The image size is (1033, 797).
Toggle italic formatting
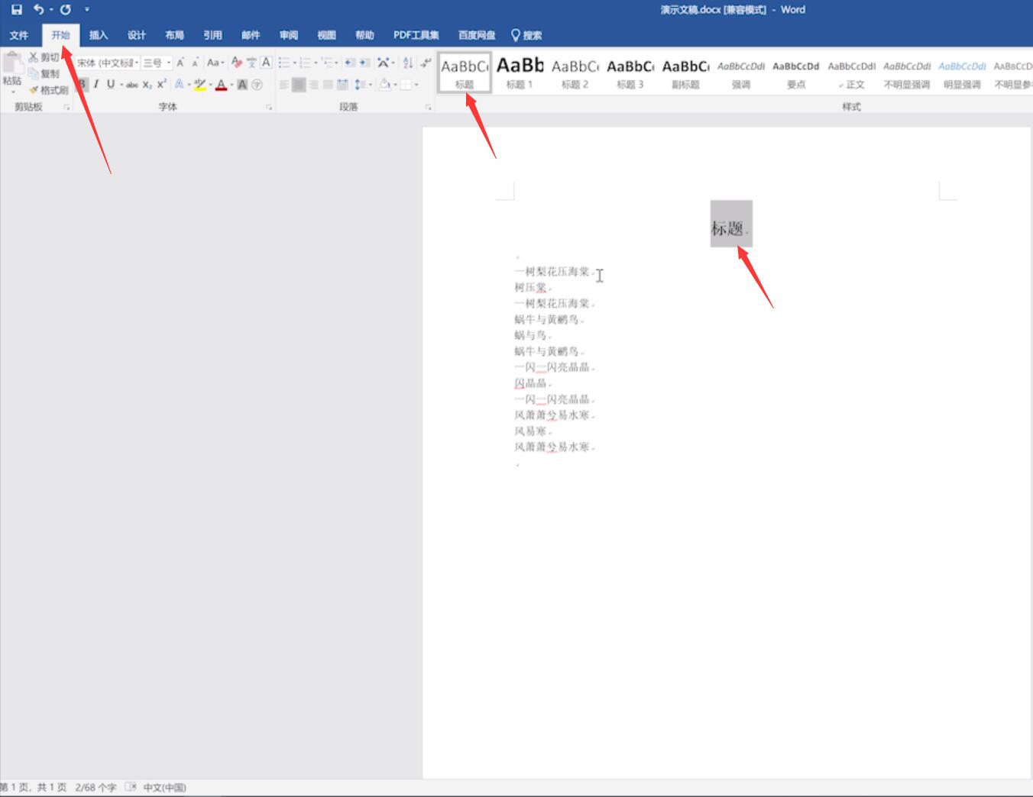tap(96, 85)
